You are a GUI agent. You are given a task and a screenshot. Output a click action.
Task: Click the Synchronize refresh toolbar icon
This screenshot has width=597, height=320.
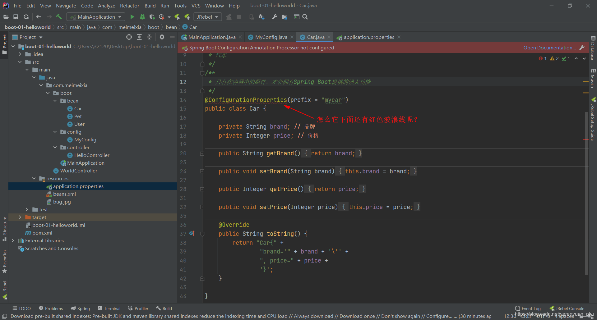tap(26, 17)
